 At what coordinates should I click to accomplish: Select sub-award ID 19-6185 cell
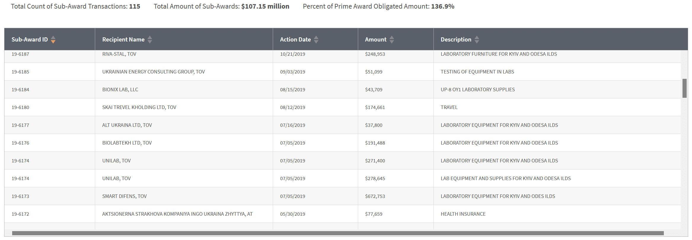click(20, 72)
